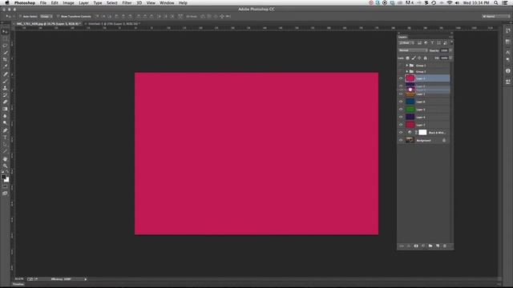Open the Window menu
Screen dimensions: 513x288
[x=167, y=3]
